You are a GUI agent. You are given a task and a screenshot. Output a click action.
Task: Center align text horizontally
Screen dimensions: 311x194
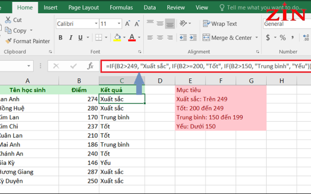160,37
